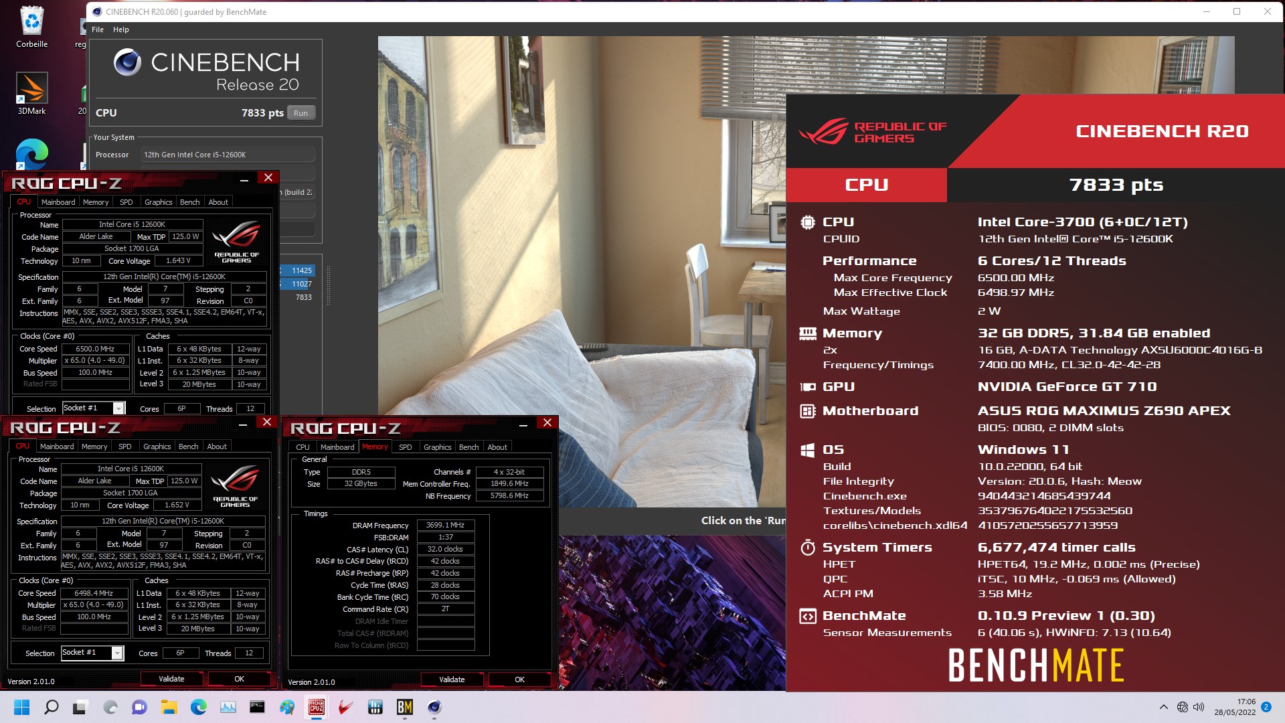Click the Run button beside 7833 pts
The width and height of the screenshot is (1285, 723).
301,113
